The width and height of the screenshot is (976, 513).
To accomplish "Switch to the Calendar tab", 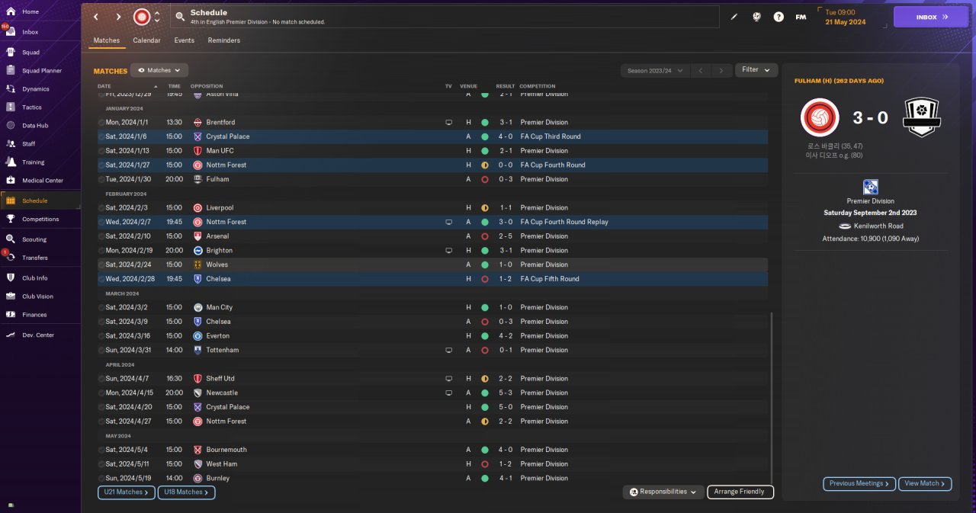I will (146, 40).
